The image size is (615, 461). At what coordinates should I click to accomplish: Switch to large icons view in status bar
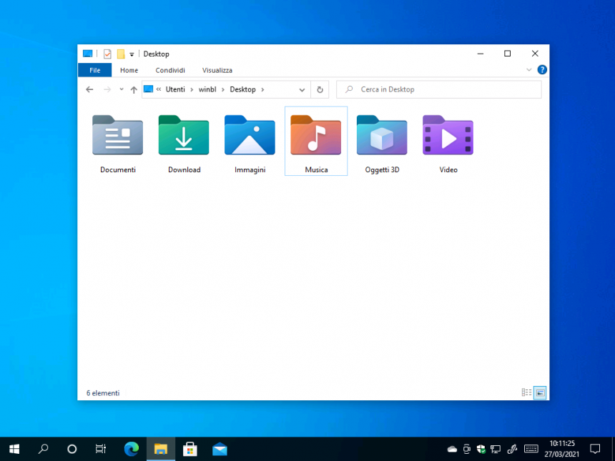[x=540, y=392]
